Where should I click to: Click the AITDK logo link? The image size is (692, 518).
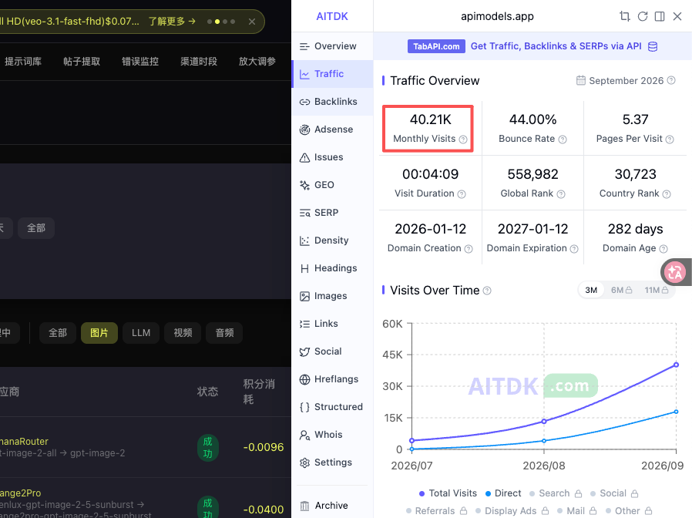click(332, 16)
